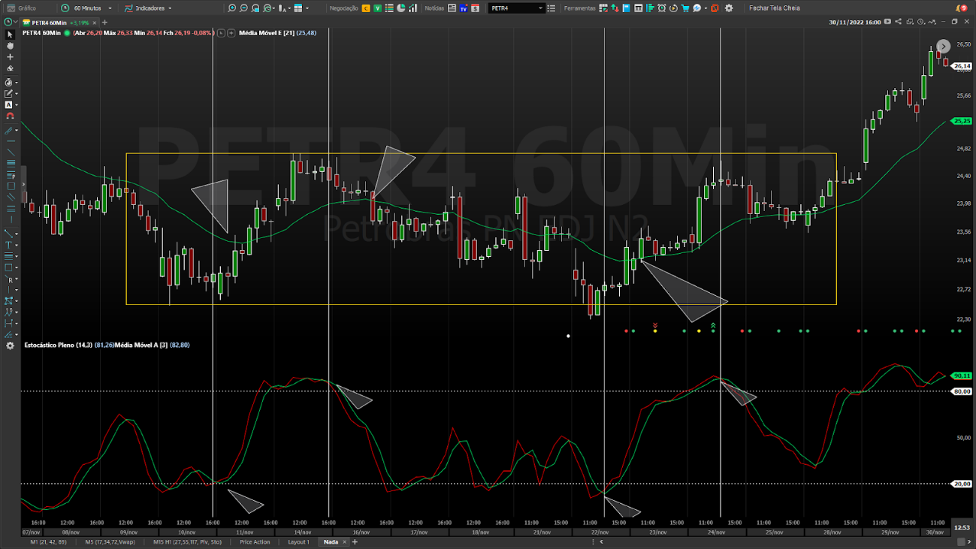This screenshot has width=976, height=549.
Task: Click the 20,00 stochastic level label
Action: tap(962, 484)
